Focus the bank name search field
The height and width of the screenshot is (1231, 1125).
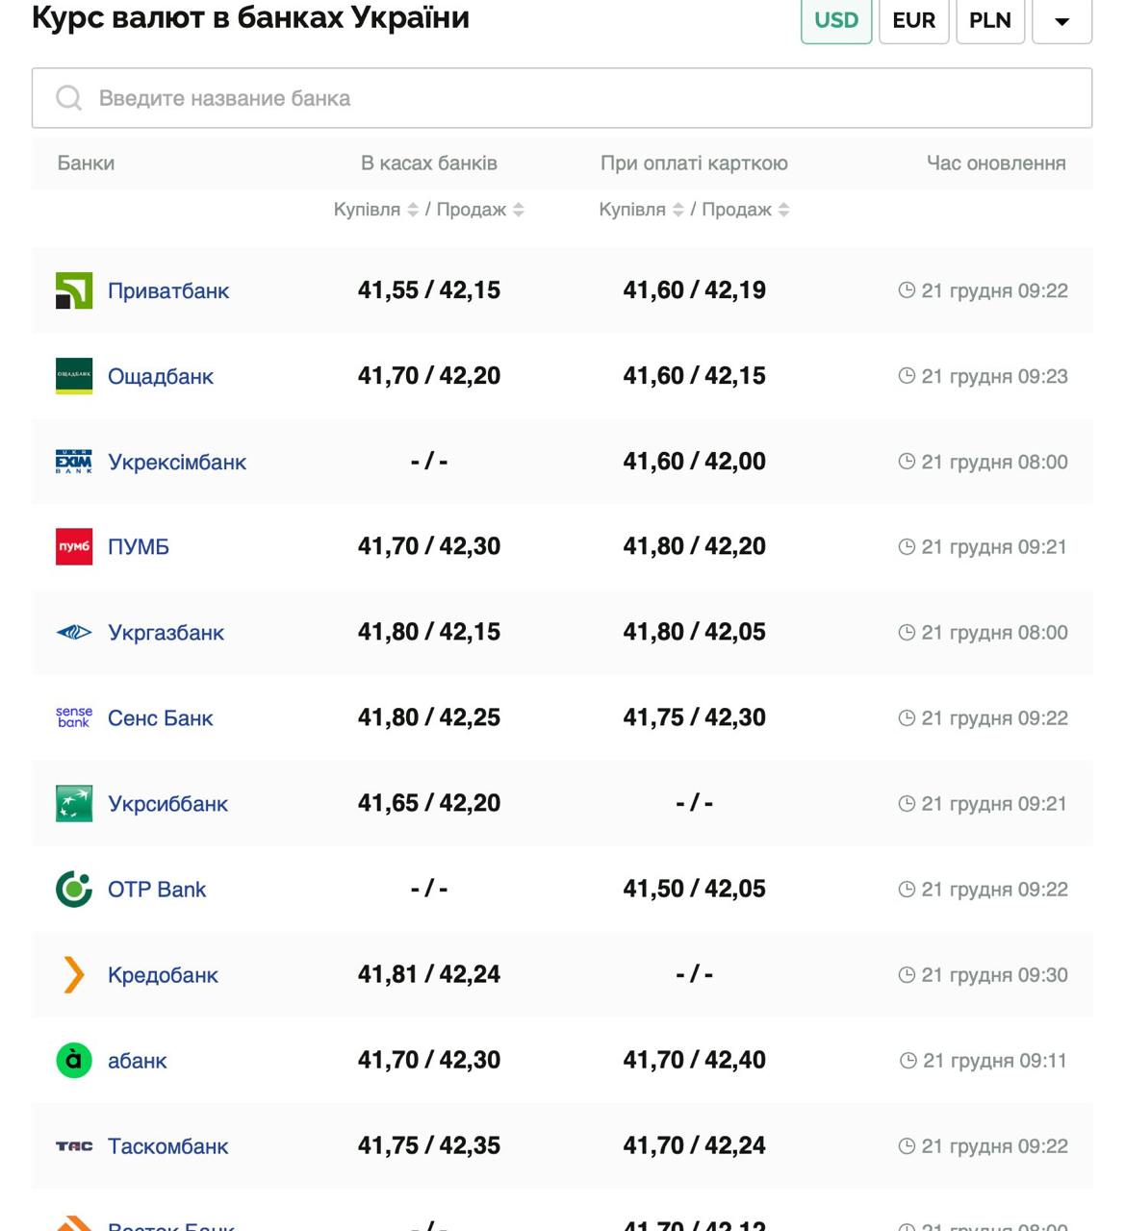[562, 98]
